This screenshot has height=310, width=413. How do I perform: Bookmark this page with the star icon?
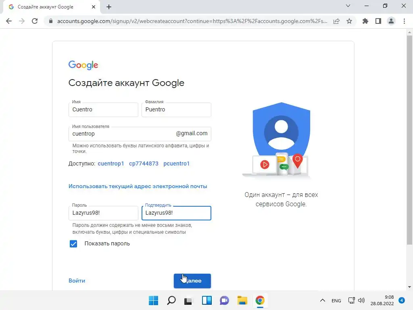(349, 21)
